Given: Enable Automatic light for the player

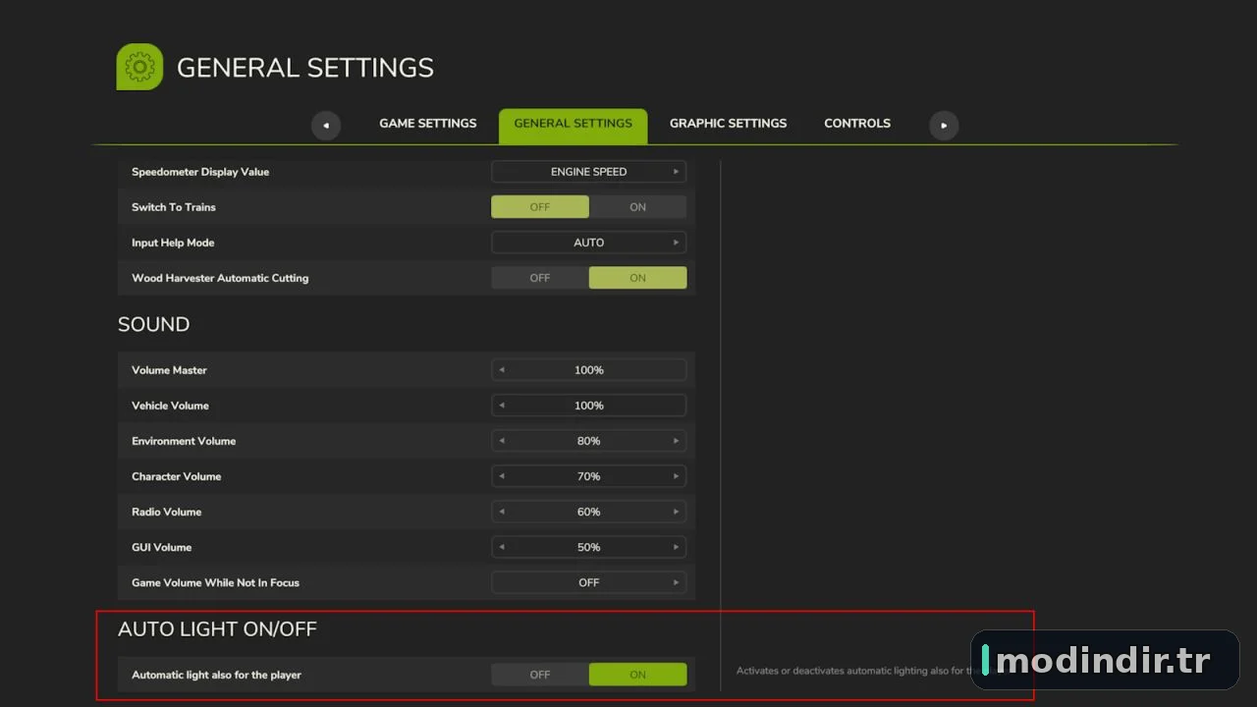Looking at the screenshot, I should pyautogui.click(x=638, y=675).
